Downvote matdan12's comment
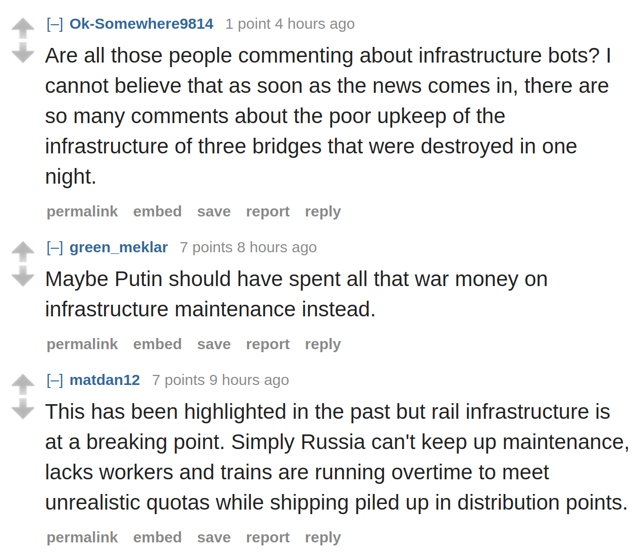638x555 pixels. [23, 409]
